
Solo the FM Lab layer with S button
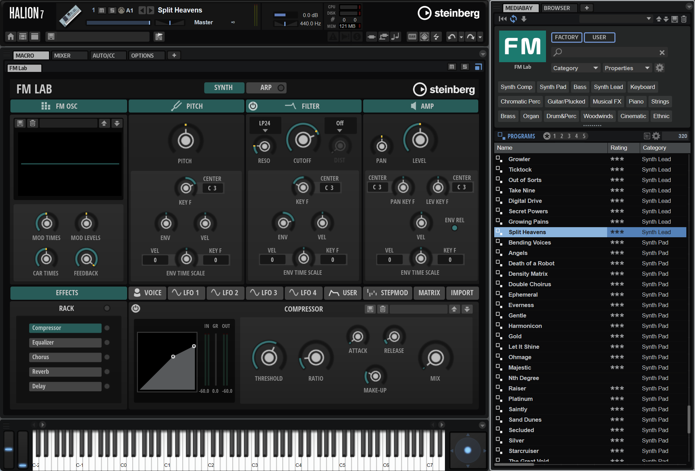coord(465,67)
